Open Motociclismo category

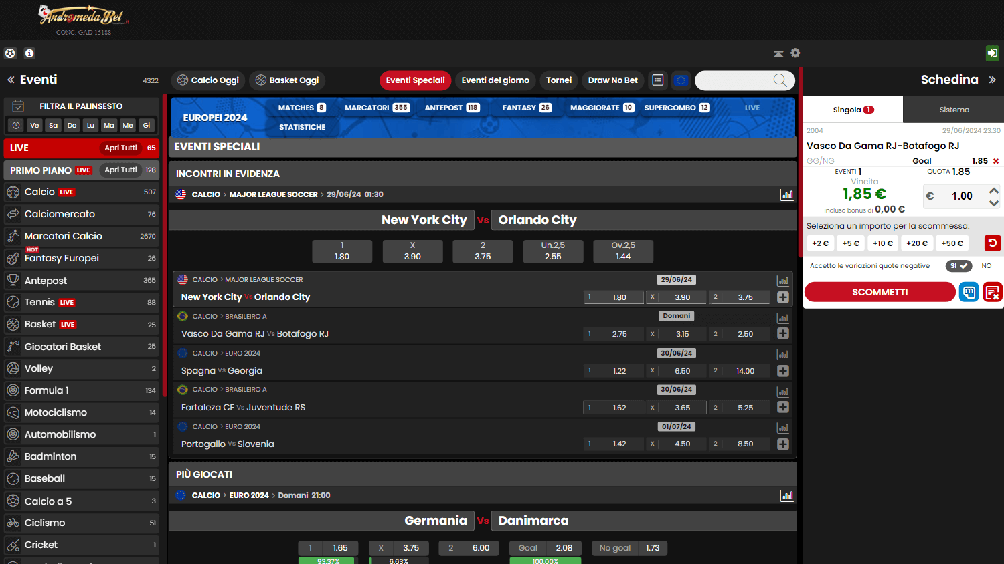[82, 413]
